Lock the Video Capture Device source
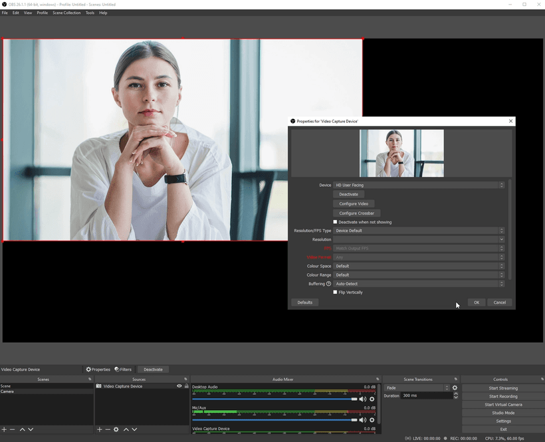This screenshot has height=442, width=545. click(x=186, y=386)
